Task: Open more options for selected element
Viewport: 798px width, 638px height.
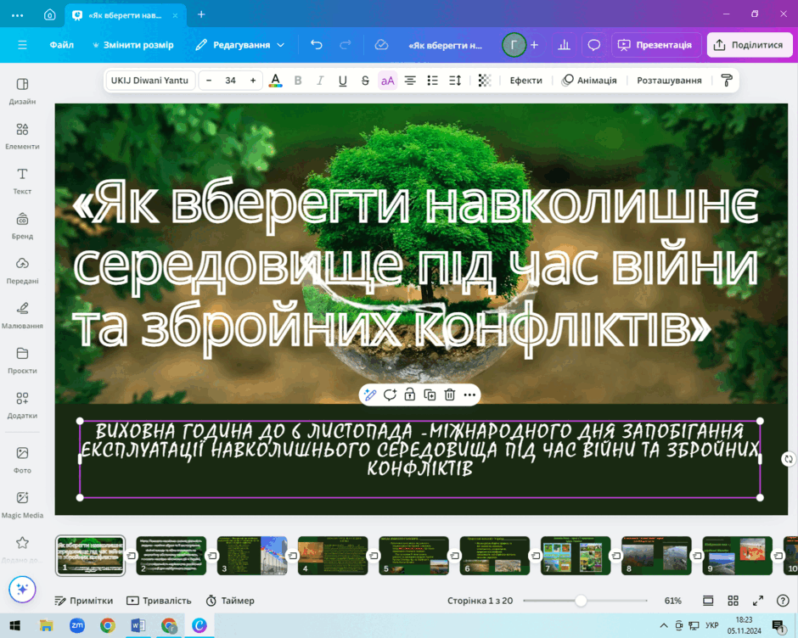Action: (469, 395)
